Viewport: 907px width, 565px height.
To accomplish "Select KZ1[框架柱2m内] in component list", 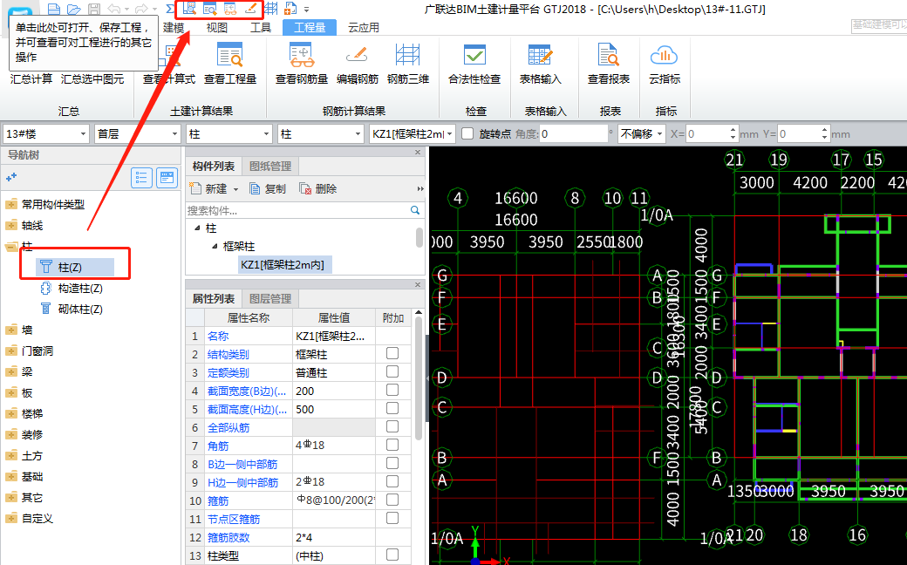I will coord(283,265).
